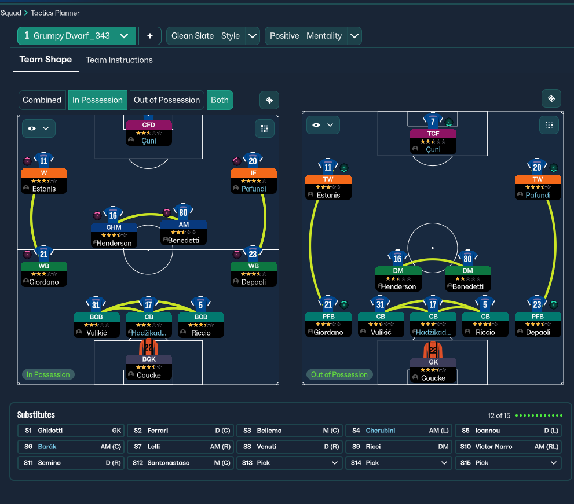This screenshot has width=574, height=504.
Task: Click Pafundi's number 20 shirt on left pitch
Action: click(253, 160)
